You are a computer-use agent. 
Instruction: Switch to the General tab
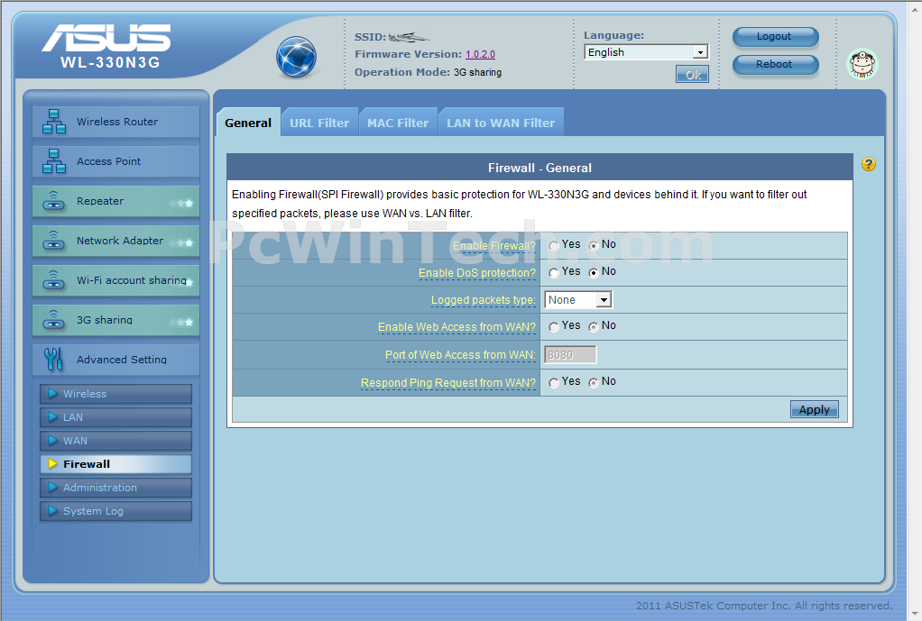click(x=248, y=123)
